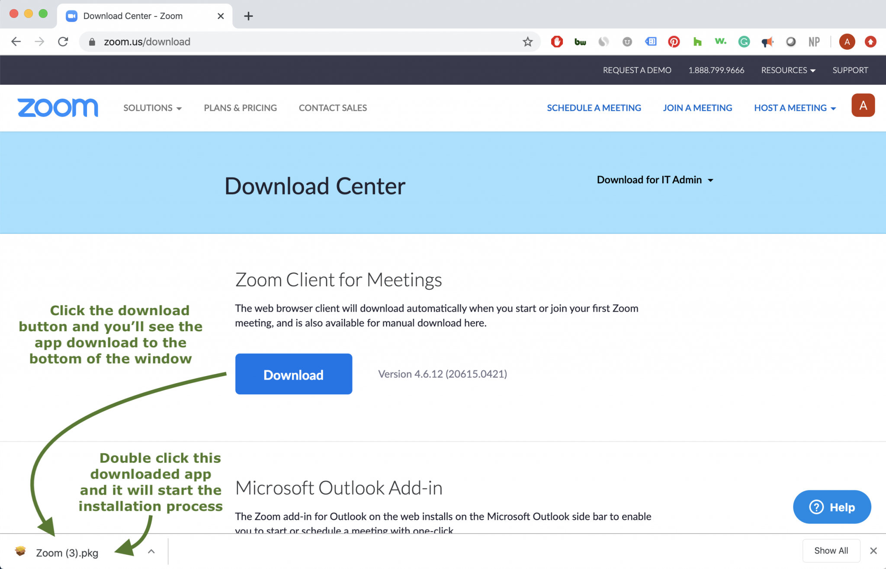886x569 pixels.
Task: Expand Download for IT Admin dropdown
Action: click(655, 180)
